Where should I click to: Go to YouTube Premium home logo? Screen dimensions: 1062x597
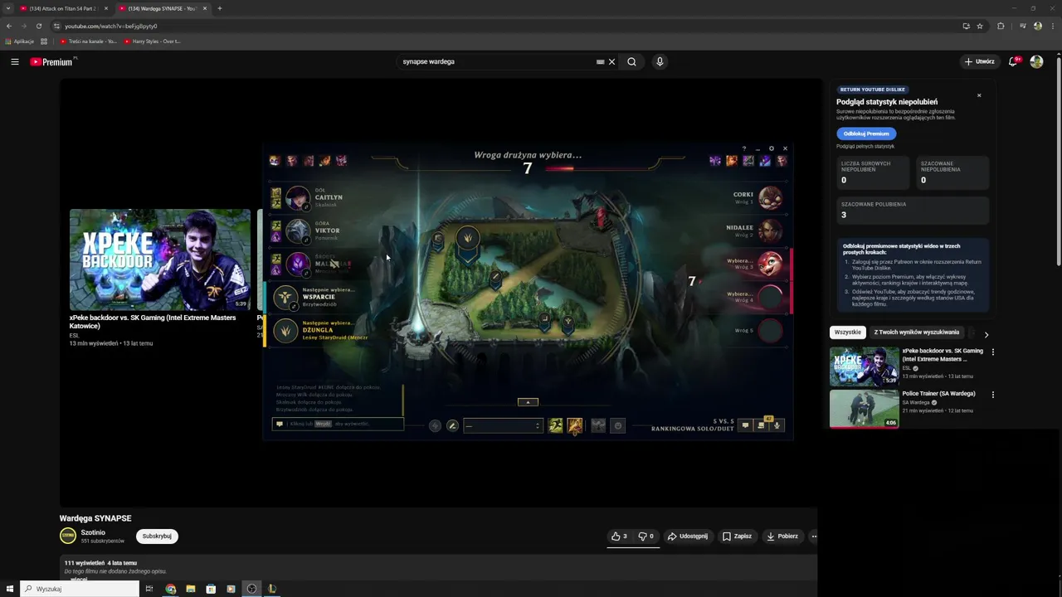52,61
